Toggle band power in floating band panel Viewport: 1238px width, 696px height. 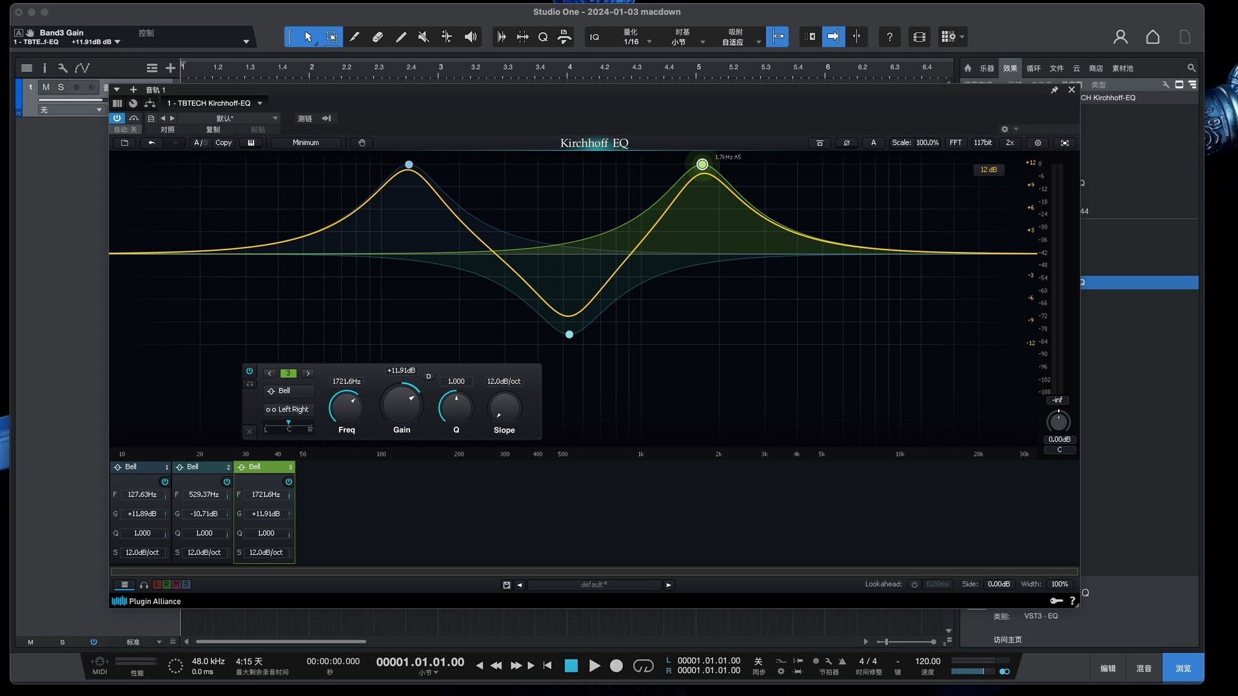250,371
